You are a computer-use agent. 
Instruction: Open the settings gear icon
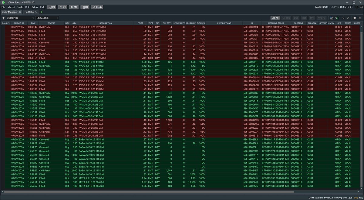(355, 18)
